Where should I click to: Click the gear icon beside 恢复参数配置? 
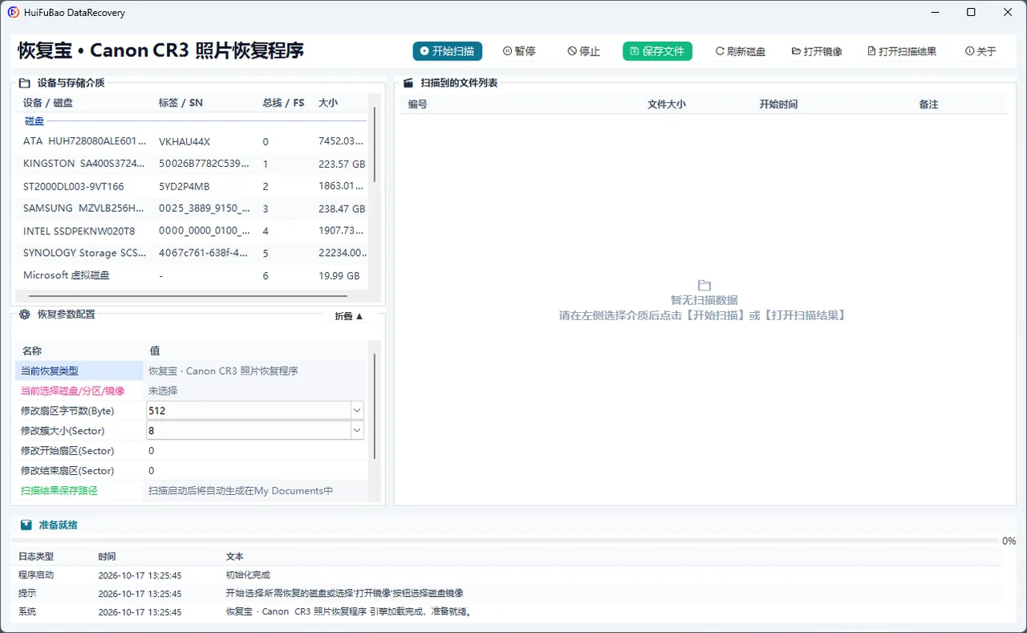click(x=24, y=314)
